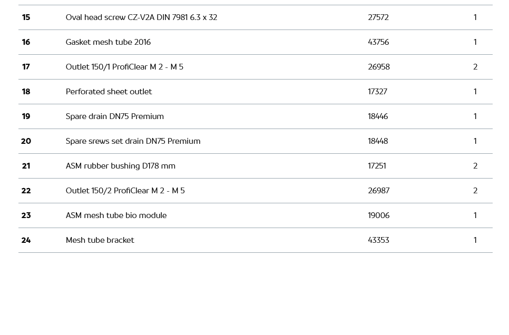Click the quantity for ASM rubber bushing

(x=475, y=166)
